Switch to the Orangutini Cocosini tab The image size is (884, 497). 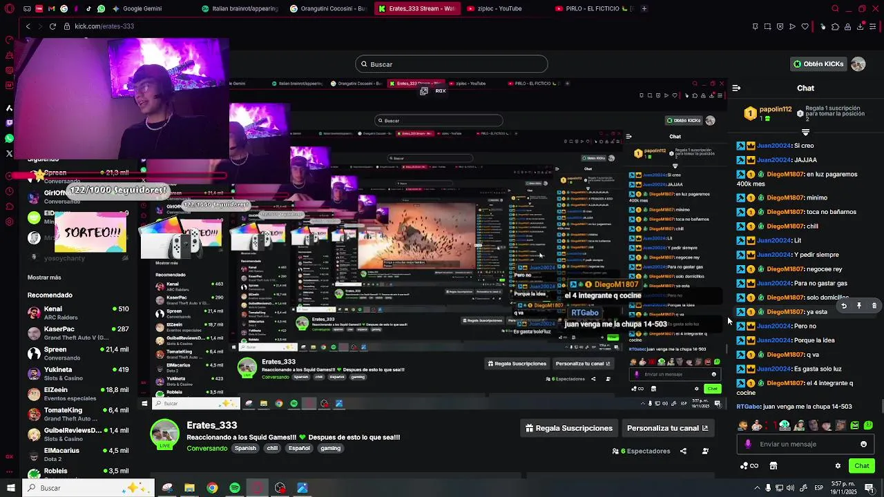coord(329,8)
